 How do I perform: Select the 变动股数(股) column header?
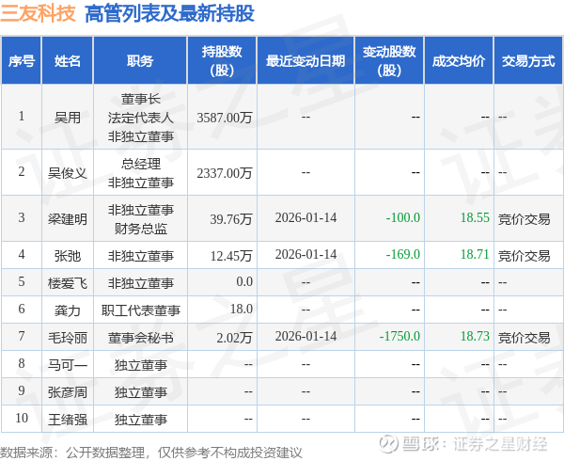click(x=389, y=61)
